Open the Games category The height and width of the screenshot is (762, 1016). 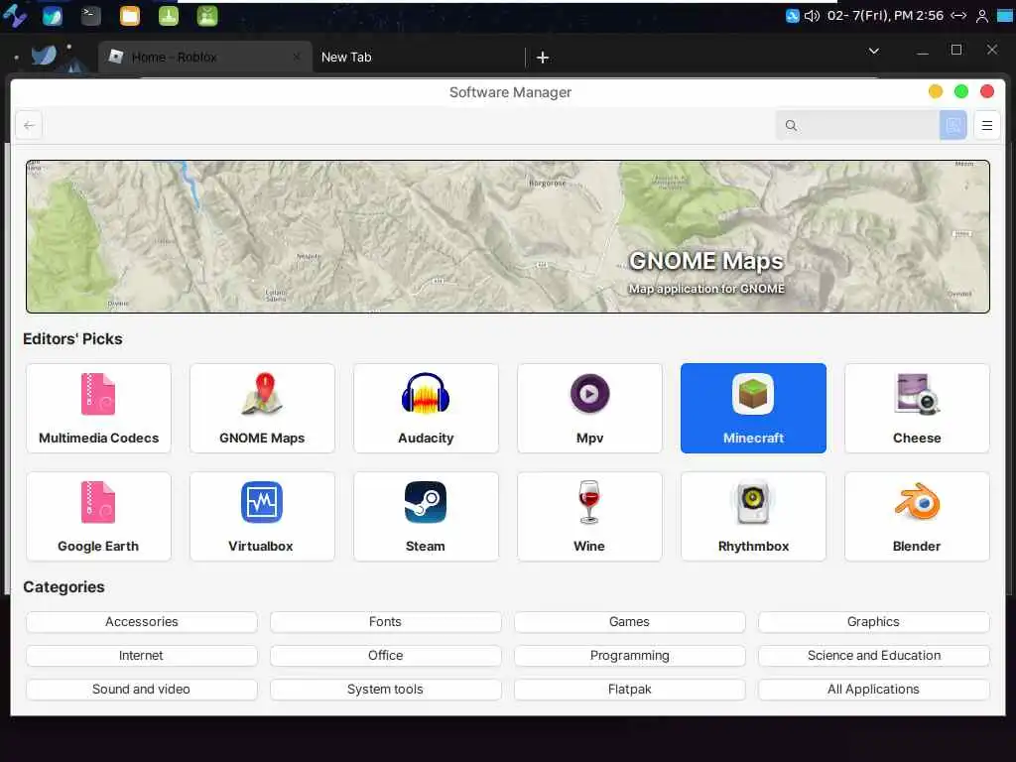(630, 621)
